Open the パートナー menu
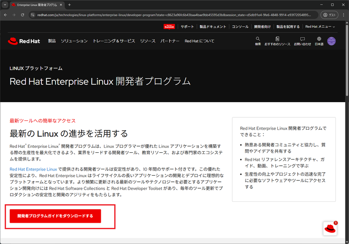This screenshot has height=244, width=349. [x=170, y=41]
